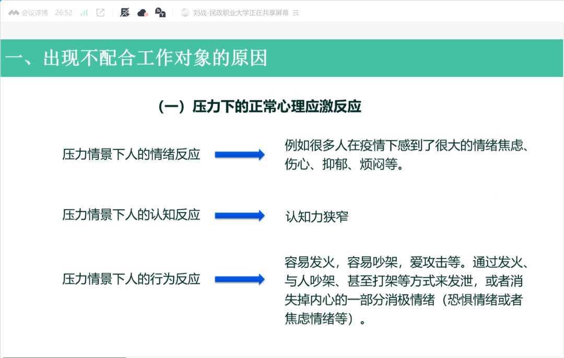Screen dimensions: 564x358
Task: Open the real-time subtitle transcription icon
Action: click(x=161, y=13)
